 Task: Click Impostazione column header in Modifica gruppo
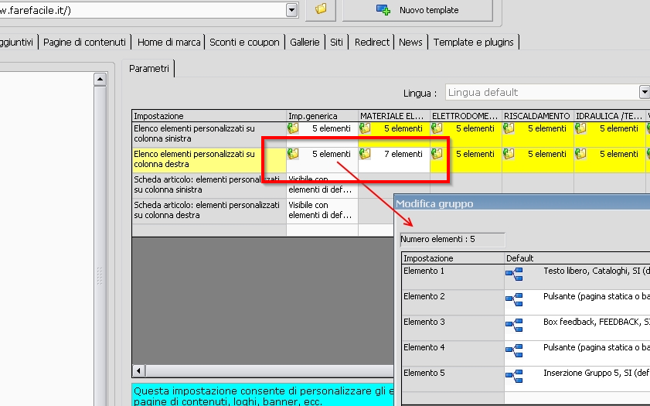pos(453,258)
